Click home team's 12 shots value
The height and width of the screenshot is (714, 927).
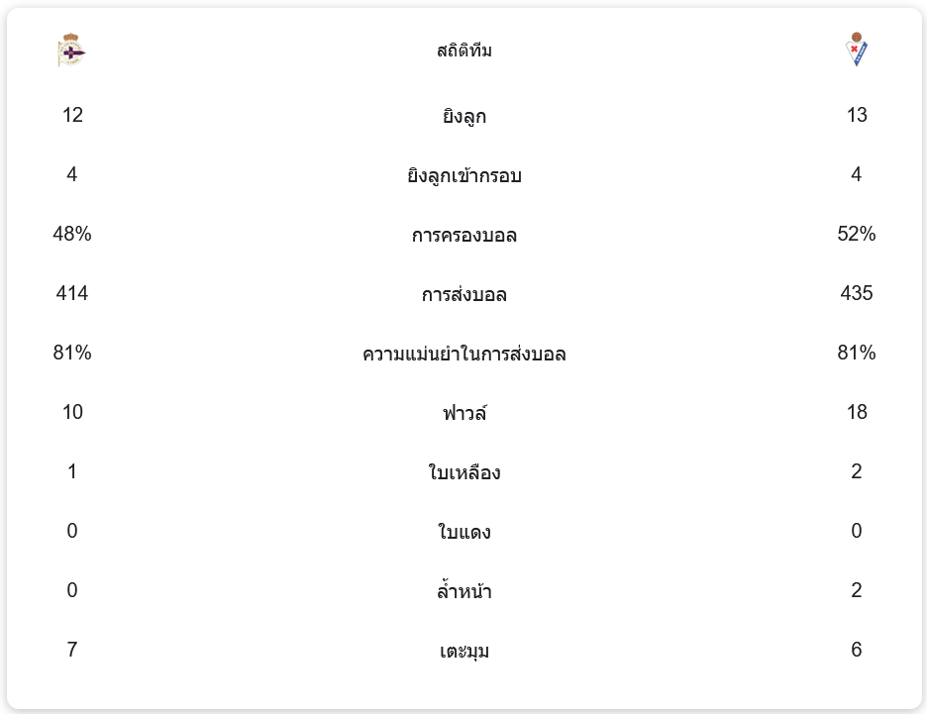click(x=72, y=116)
